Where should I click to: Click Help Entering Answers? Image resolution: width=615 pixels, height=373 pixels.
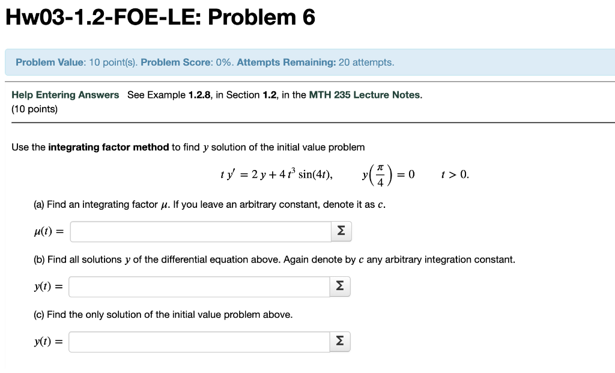point(65,95)
